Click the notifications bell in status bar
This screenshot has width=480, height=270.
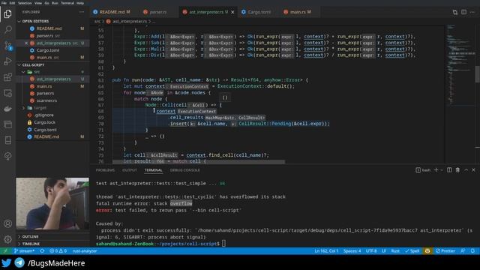(x=472, y=250)
